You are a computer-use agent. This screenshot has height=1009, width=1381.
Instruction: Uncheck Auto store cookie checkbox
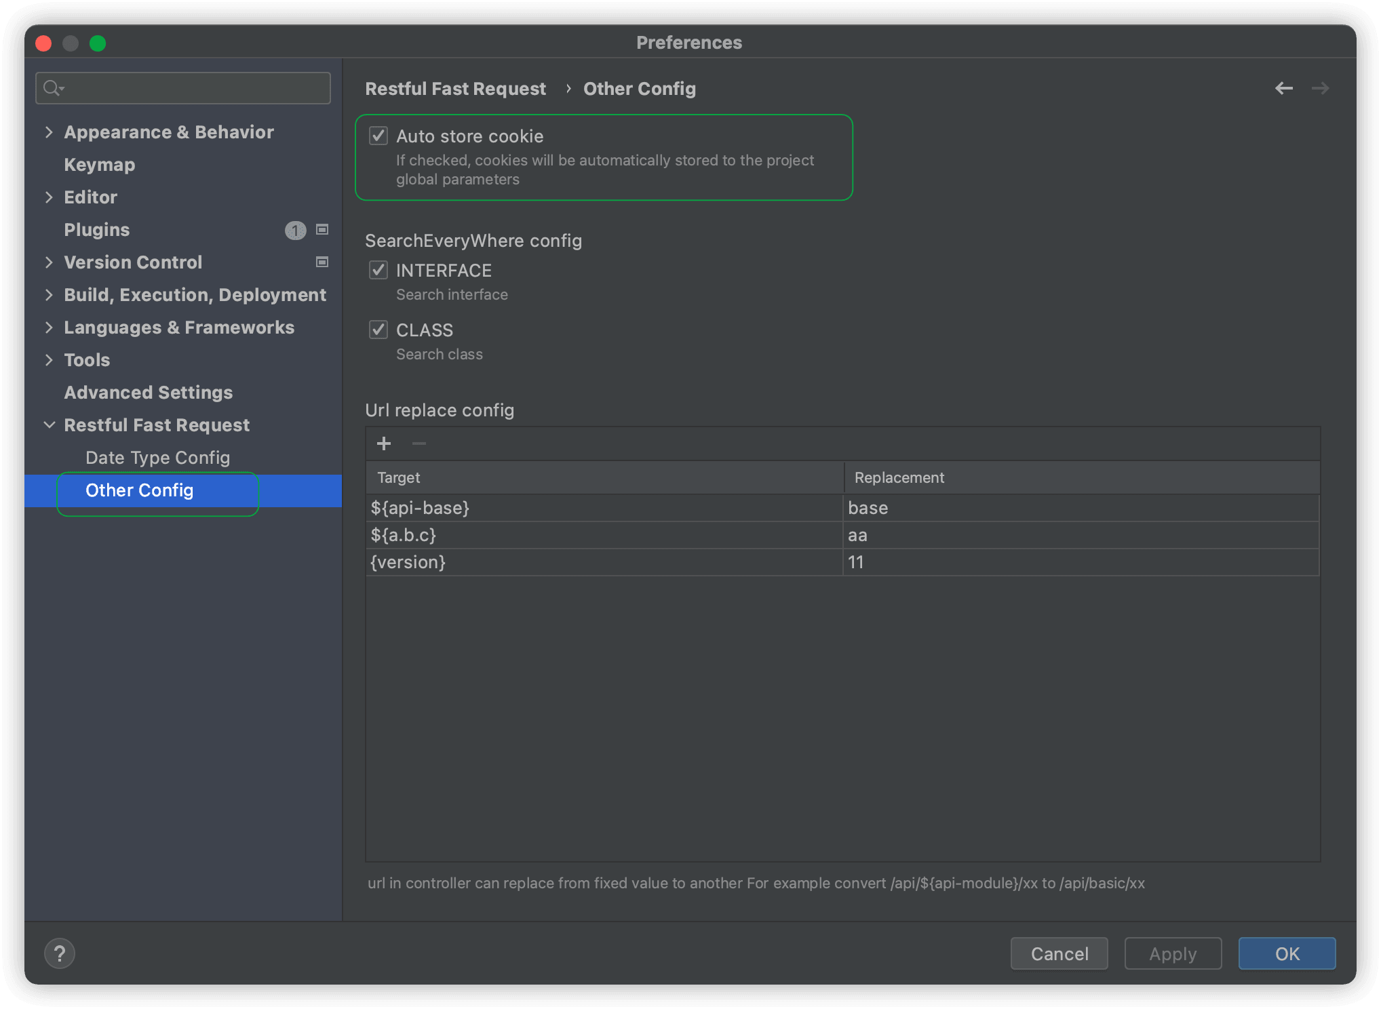(378, 136)
